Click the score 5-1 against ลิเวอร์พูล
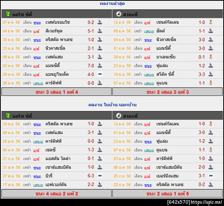Screen dimensions: 224x206 (91, 31)
